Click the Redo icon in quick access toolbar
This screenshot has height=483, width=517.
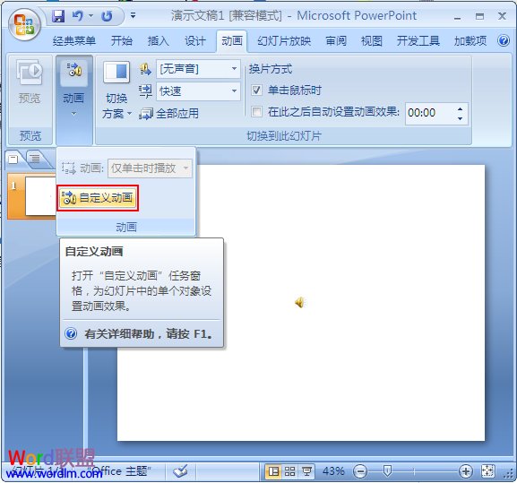107,16
